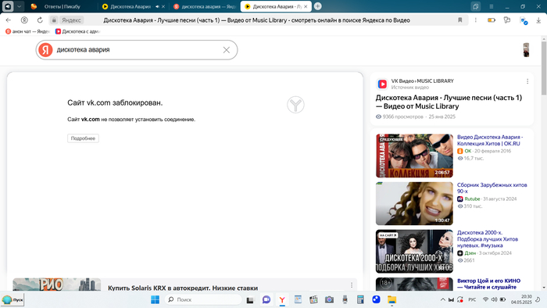This screenshot has width=547, height=308.
Task: Open the Camera app on taskbar
Action: [329, 299]
